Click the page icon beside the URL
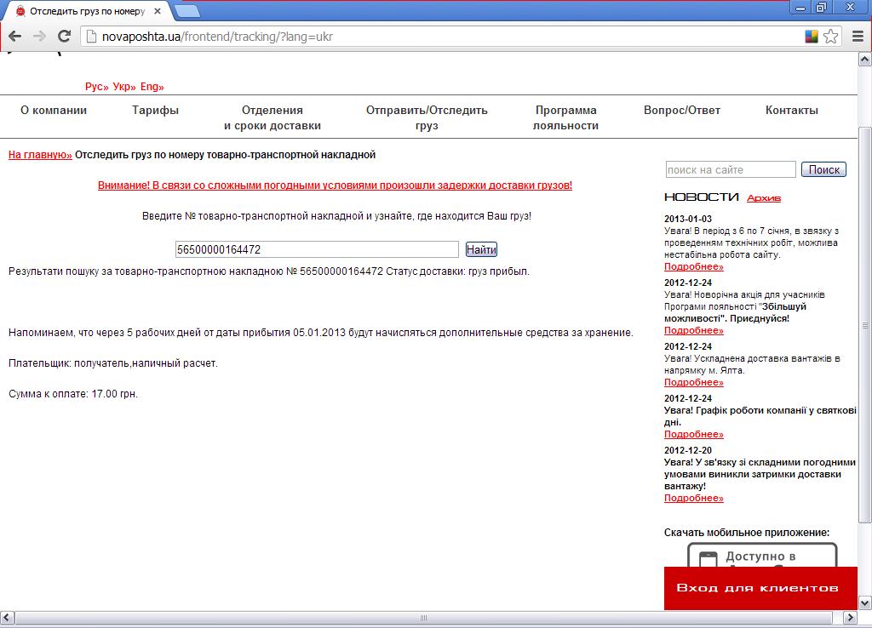 [91, 37]
